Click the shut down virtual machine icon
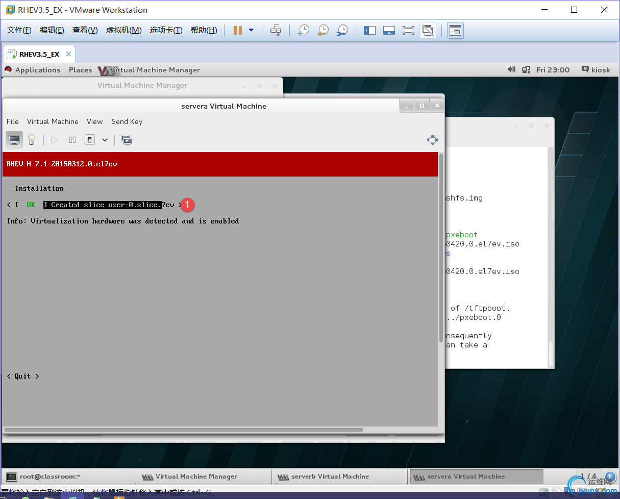This screenshot has height=499, width=620. point(90,139)
